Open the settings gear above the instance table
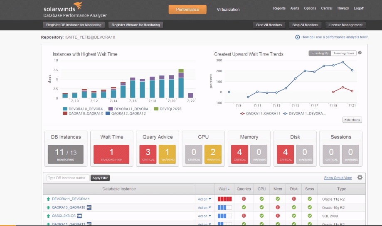 pos(360,177)
